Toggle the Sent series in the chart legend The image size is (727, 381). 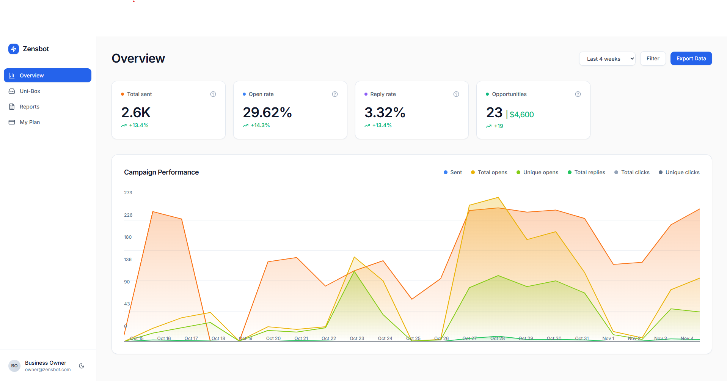452,172
